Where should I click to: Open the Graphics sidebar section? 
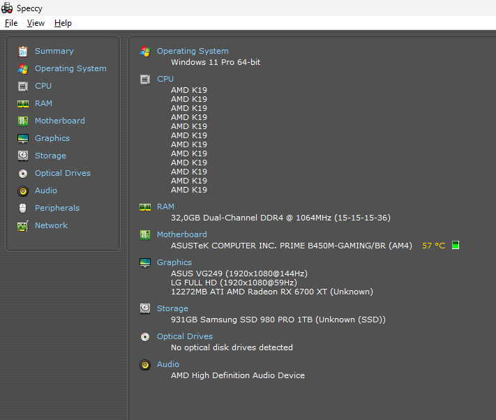(x=52, y=138)
